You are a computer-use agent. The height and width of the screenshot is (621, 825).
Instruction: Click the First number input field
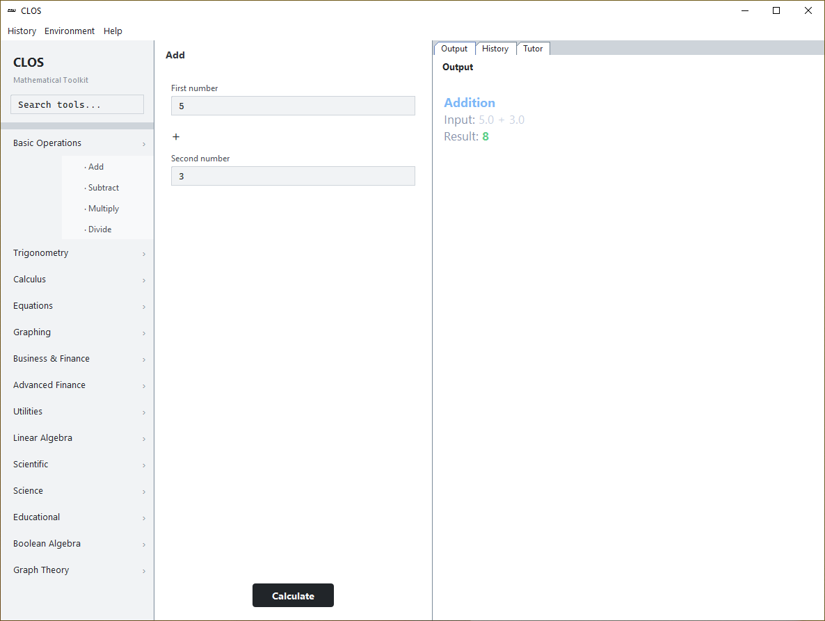(x=293, y=106)
